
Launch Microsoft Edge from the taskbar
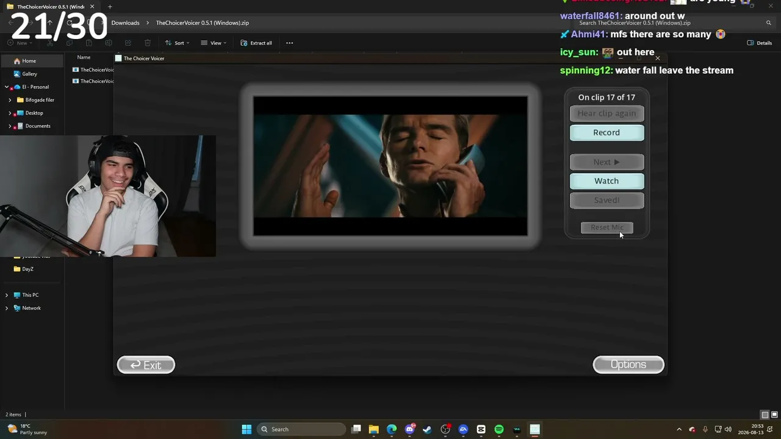pos(392,429)
